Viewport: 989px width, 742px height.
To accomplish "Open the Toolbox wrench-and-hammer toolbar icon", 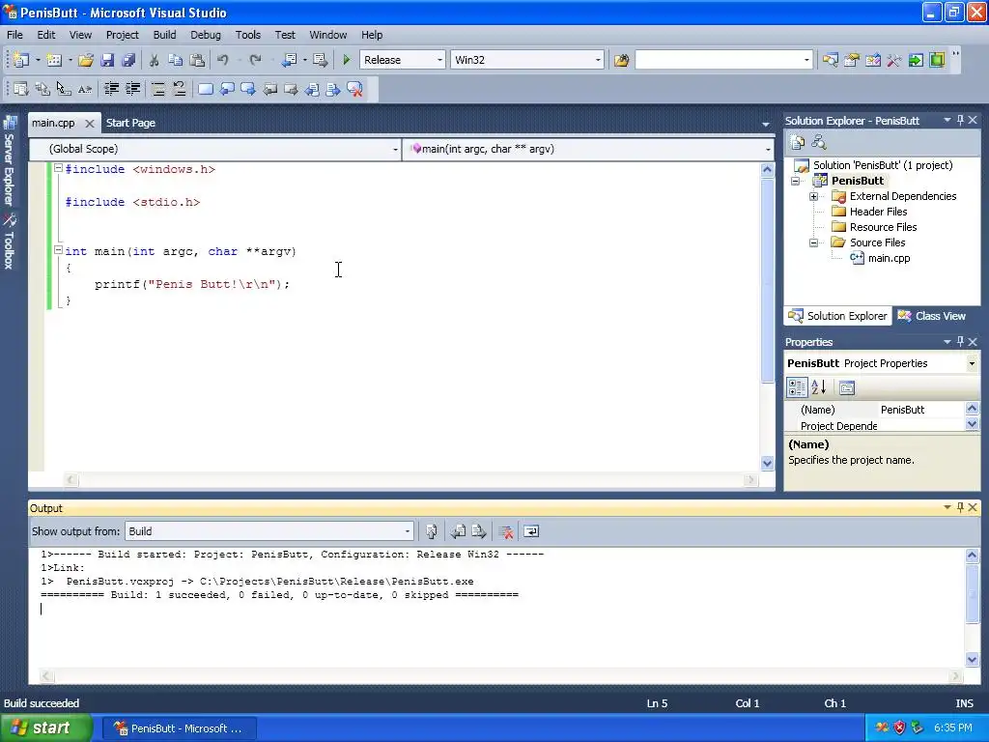I will coord(894,60).
